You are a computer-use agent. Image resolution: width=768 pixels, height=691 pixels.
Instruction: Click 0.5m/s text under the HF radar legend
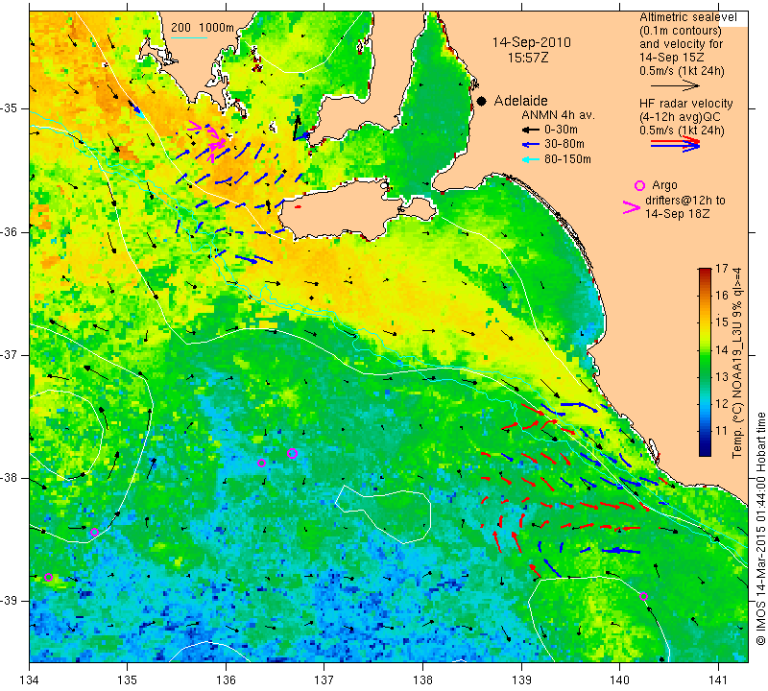[x=682, y=131]
